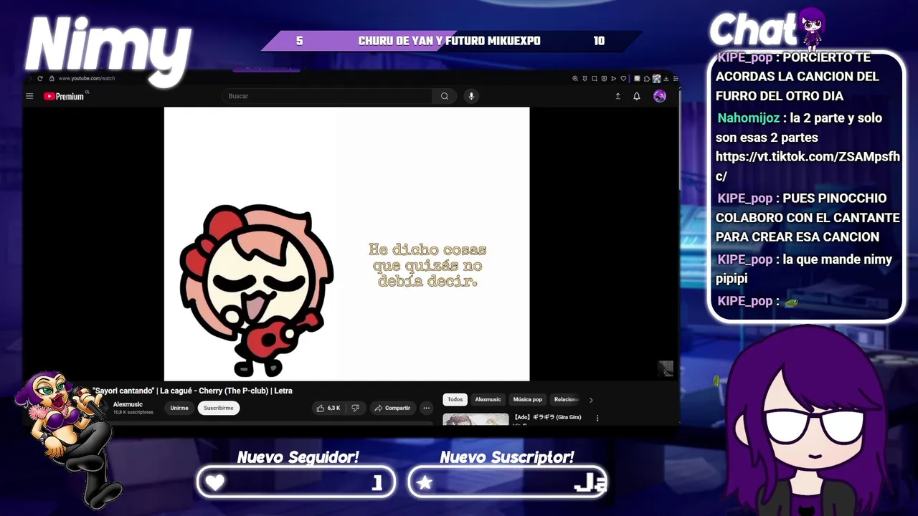Open the extensions cube icon
The height and width of the screenshot is (516, 918).
coord(647,79)
